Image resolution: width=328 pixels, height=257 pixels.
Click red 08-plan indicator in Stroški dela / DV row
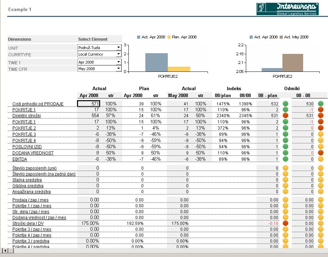point(286,223)
